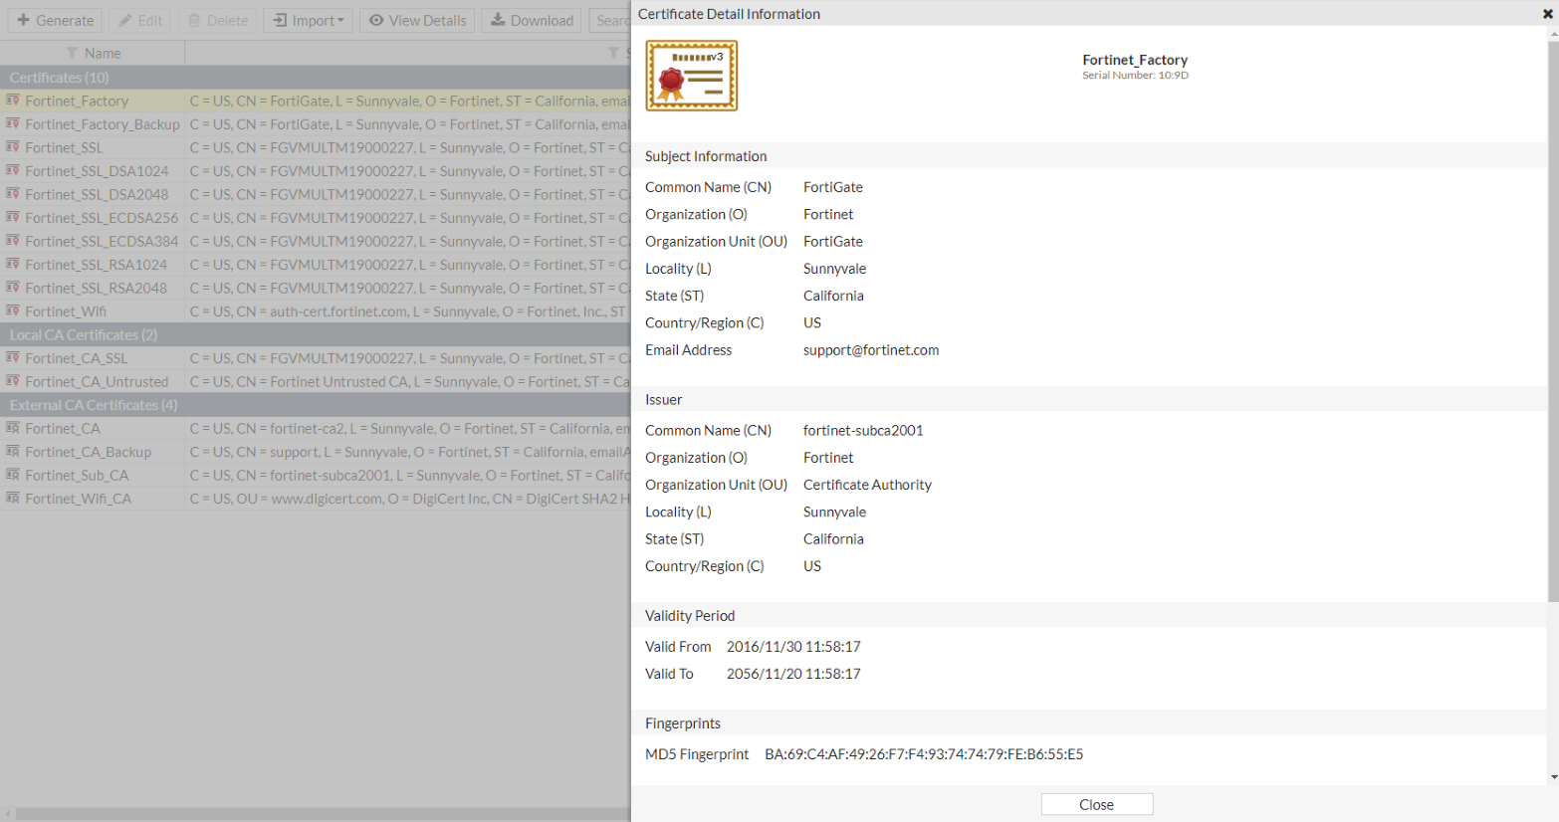Click the Fortinet_SSL_RSA2048 name cell
Viewport: 1559px width, 822px height.
pyautogui.click(x=96, y=288)
